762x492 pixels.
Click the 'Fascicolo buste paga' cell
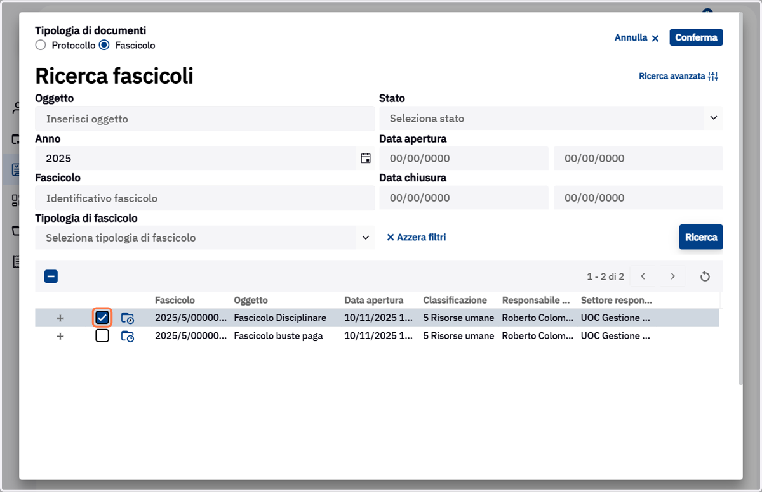[x=278, y=336]
